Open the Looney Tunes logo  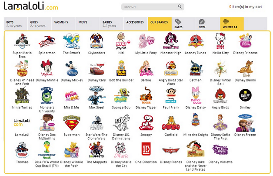pyautogui.click(x=196, y=41)
